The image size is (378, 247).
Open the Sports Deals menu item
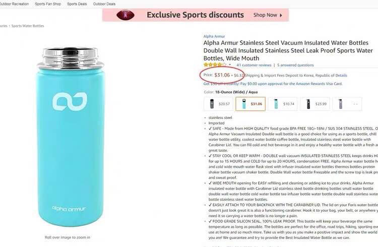click(x=77, y=4)
